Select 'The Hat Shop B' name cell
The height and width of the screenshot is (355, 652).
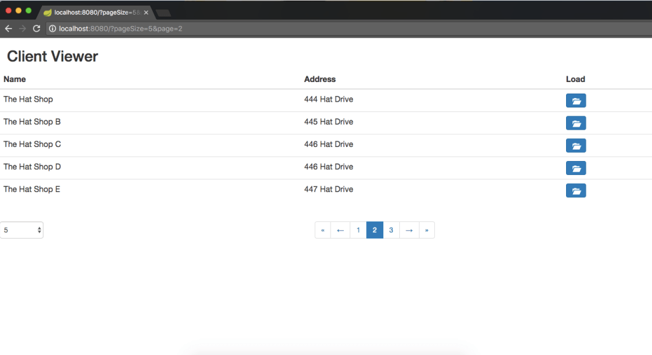[32, 122]
